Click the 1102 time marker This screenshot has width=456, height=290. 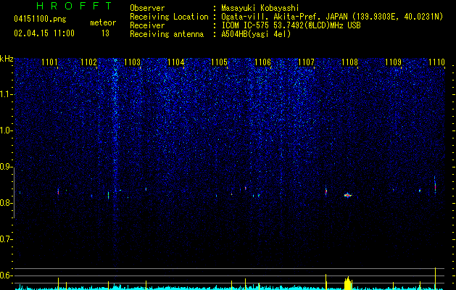(x=88, y=62)
